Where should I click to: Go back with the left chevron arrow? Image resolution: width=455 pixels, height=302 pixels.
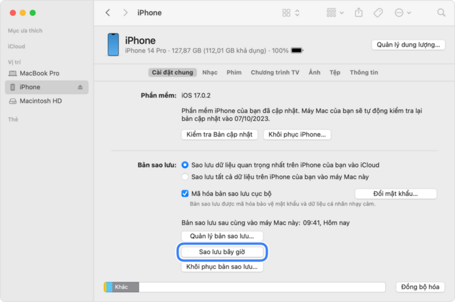pos(108,13)
